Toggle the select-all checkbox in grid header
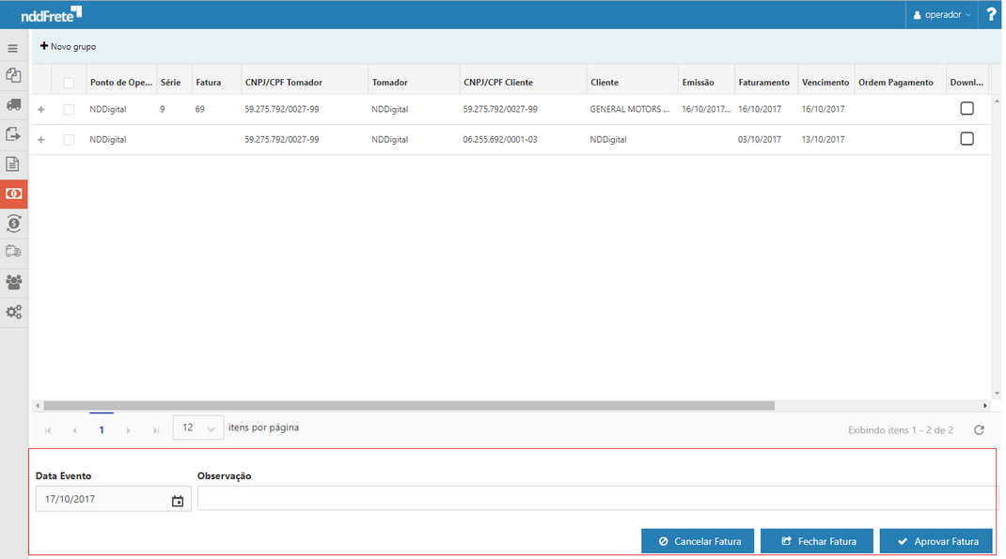The width and height of the screenshot is (1006, 559). 69,83
